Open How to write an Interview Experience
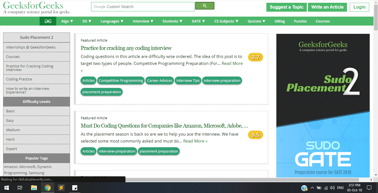The image size is (378, 193). [37, 90]
